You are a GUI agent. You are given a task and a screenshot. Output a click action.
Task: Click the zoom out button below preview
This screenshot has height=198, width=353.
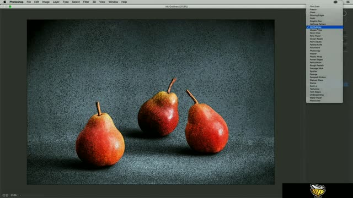4,195
